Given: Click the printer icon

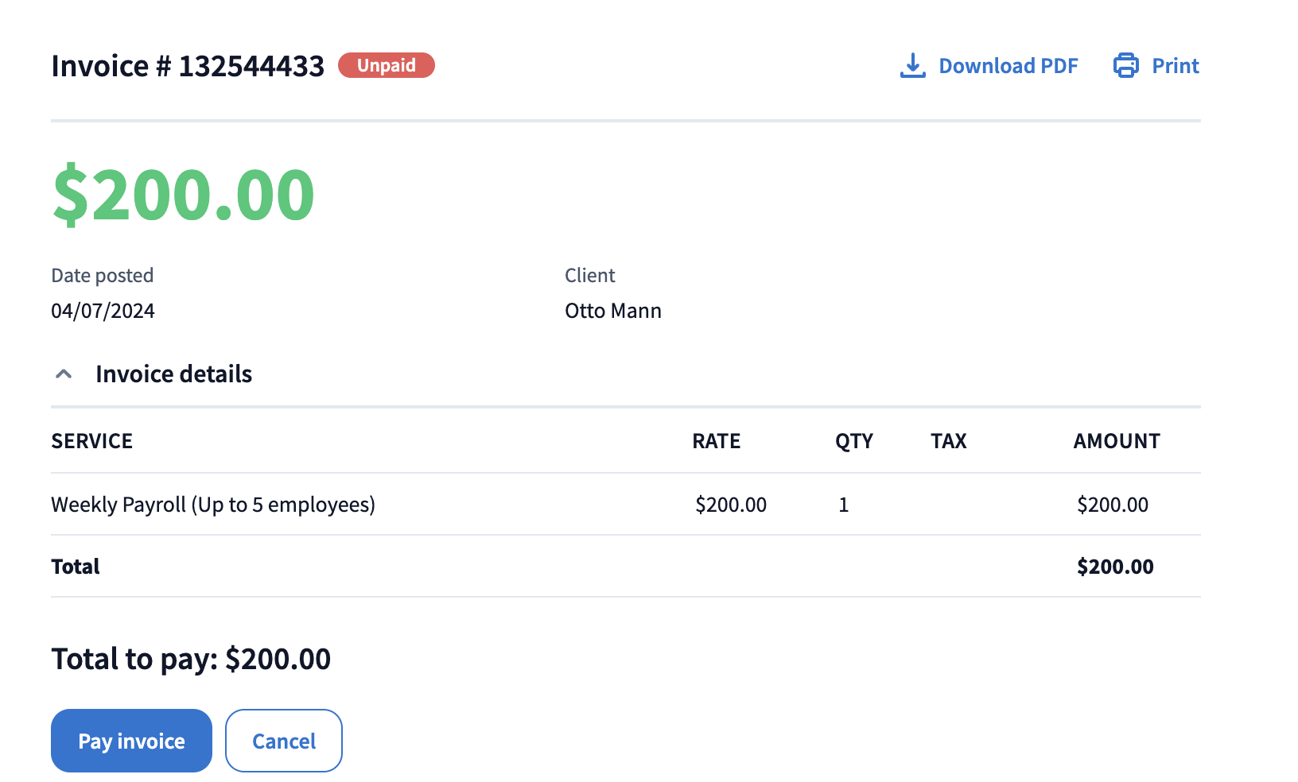Looking at the screenshot, I should (x=1125, y=66).
